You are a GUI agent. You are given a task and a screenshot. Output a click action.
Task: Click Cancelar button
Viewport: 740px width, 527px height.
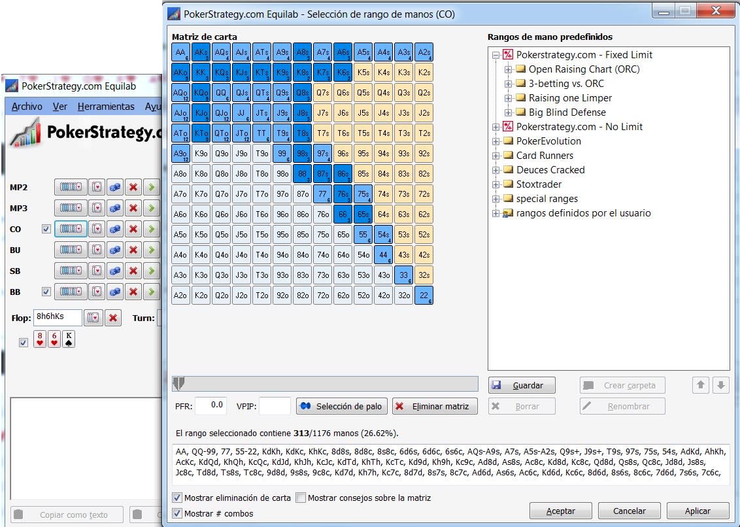[x=629, y=511]
